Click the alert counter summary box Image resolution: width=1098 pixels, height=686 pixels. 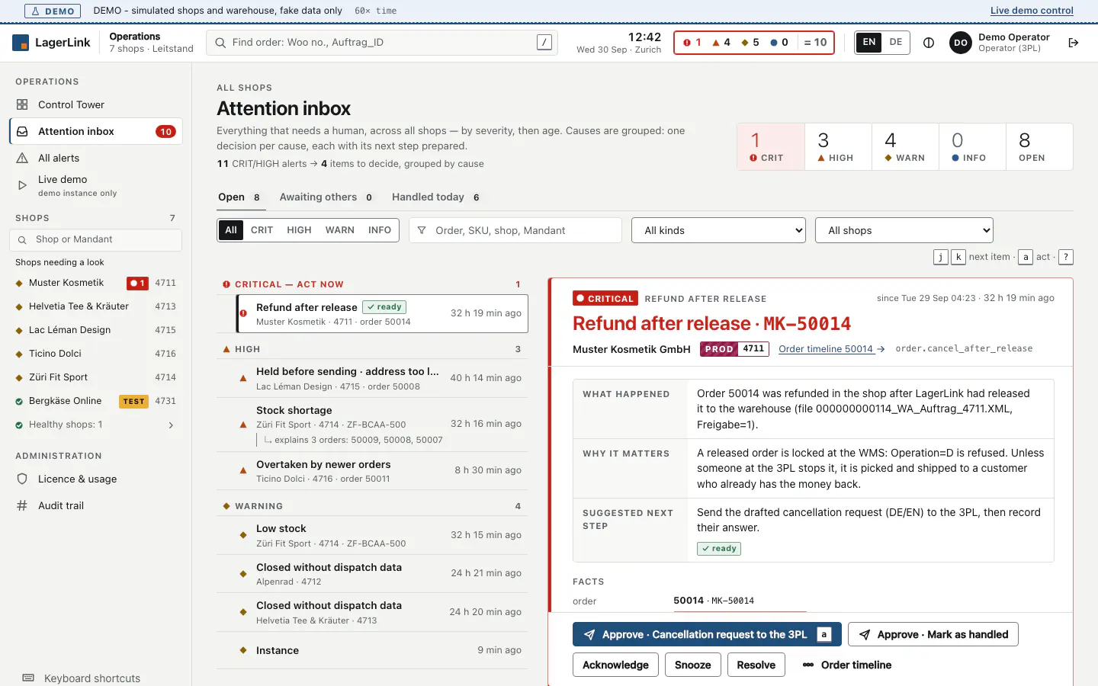753,43
